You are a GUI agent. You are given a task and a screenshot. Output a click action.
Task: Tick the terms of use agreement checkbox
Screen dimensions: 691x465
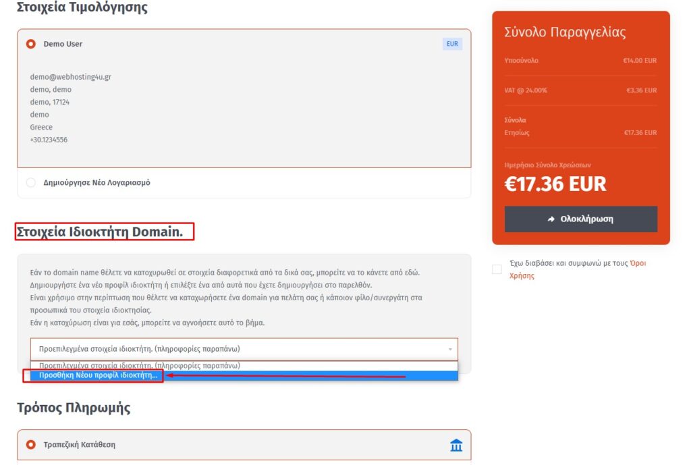497,269
